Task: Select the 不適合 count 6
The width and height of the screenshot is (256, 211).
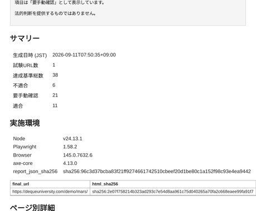Action: [x=54, y=85]
